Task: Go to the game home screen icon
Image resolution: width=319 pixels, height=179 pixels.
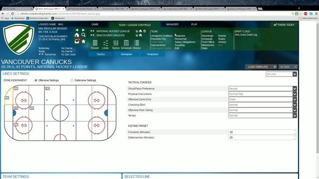Action: pyautogui.click(x=77, y=35)
